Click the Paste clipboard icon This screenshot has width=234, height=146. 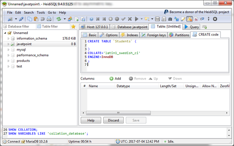pos(36,19)
